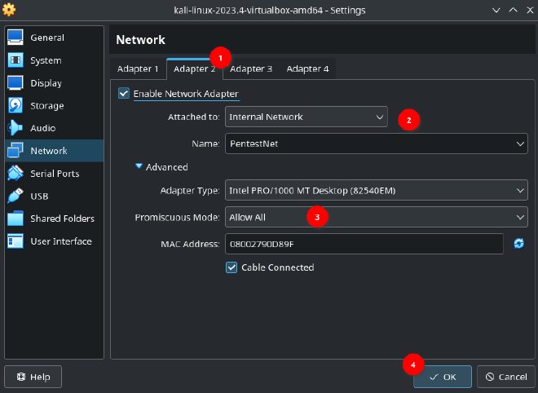Screen dimensions: 538x393
Task: Open the Promiscuous Mode dropdown
Action: coord(377,217)
